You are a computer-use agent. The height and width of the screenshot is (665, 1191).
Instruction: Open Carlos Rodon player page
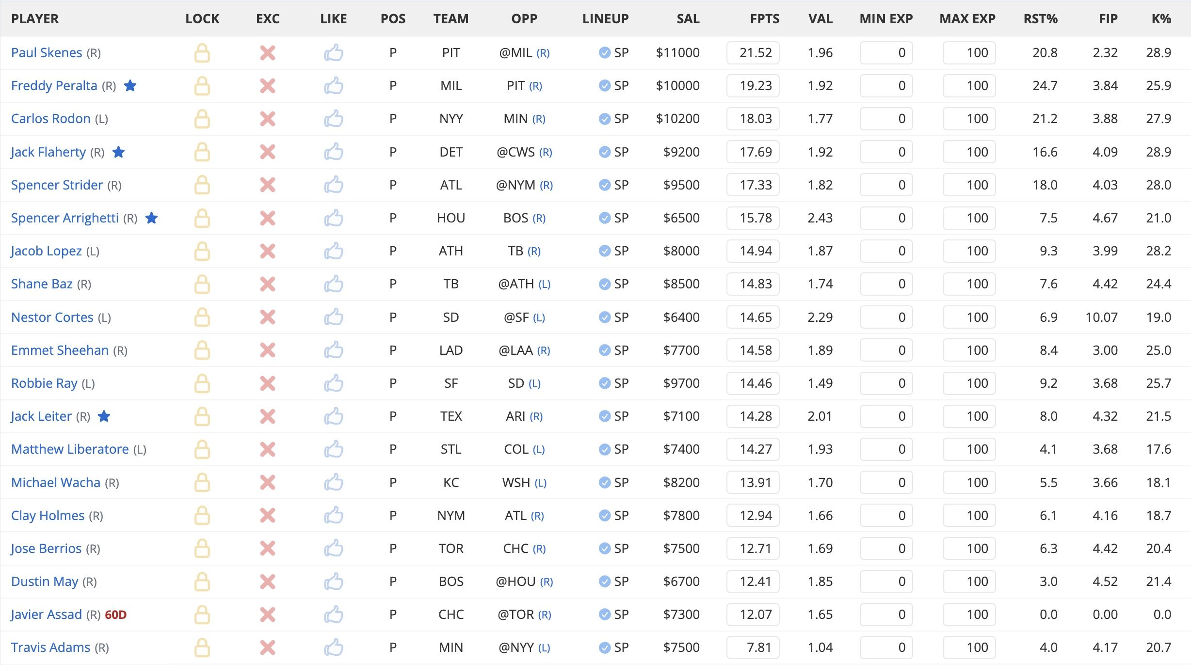click(x=51, y=119)
